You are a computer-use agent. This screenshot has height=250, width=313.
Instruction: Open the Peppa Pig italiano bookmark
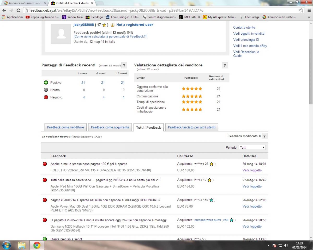pyautogui.click(x=42, y=17)
